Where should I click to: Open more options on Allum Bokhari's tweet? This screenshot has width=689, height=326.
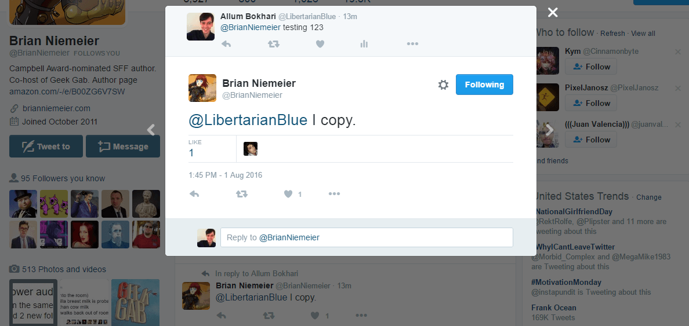coord(412,44)
